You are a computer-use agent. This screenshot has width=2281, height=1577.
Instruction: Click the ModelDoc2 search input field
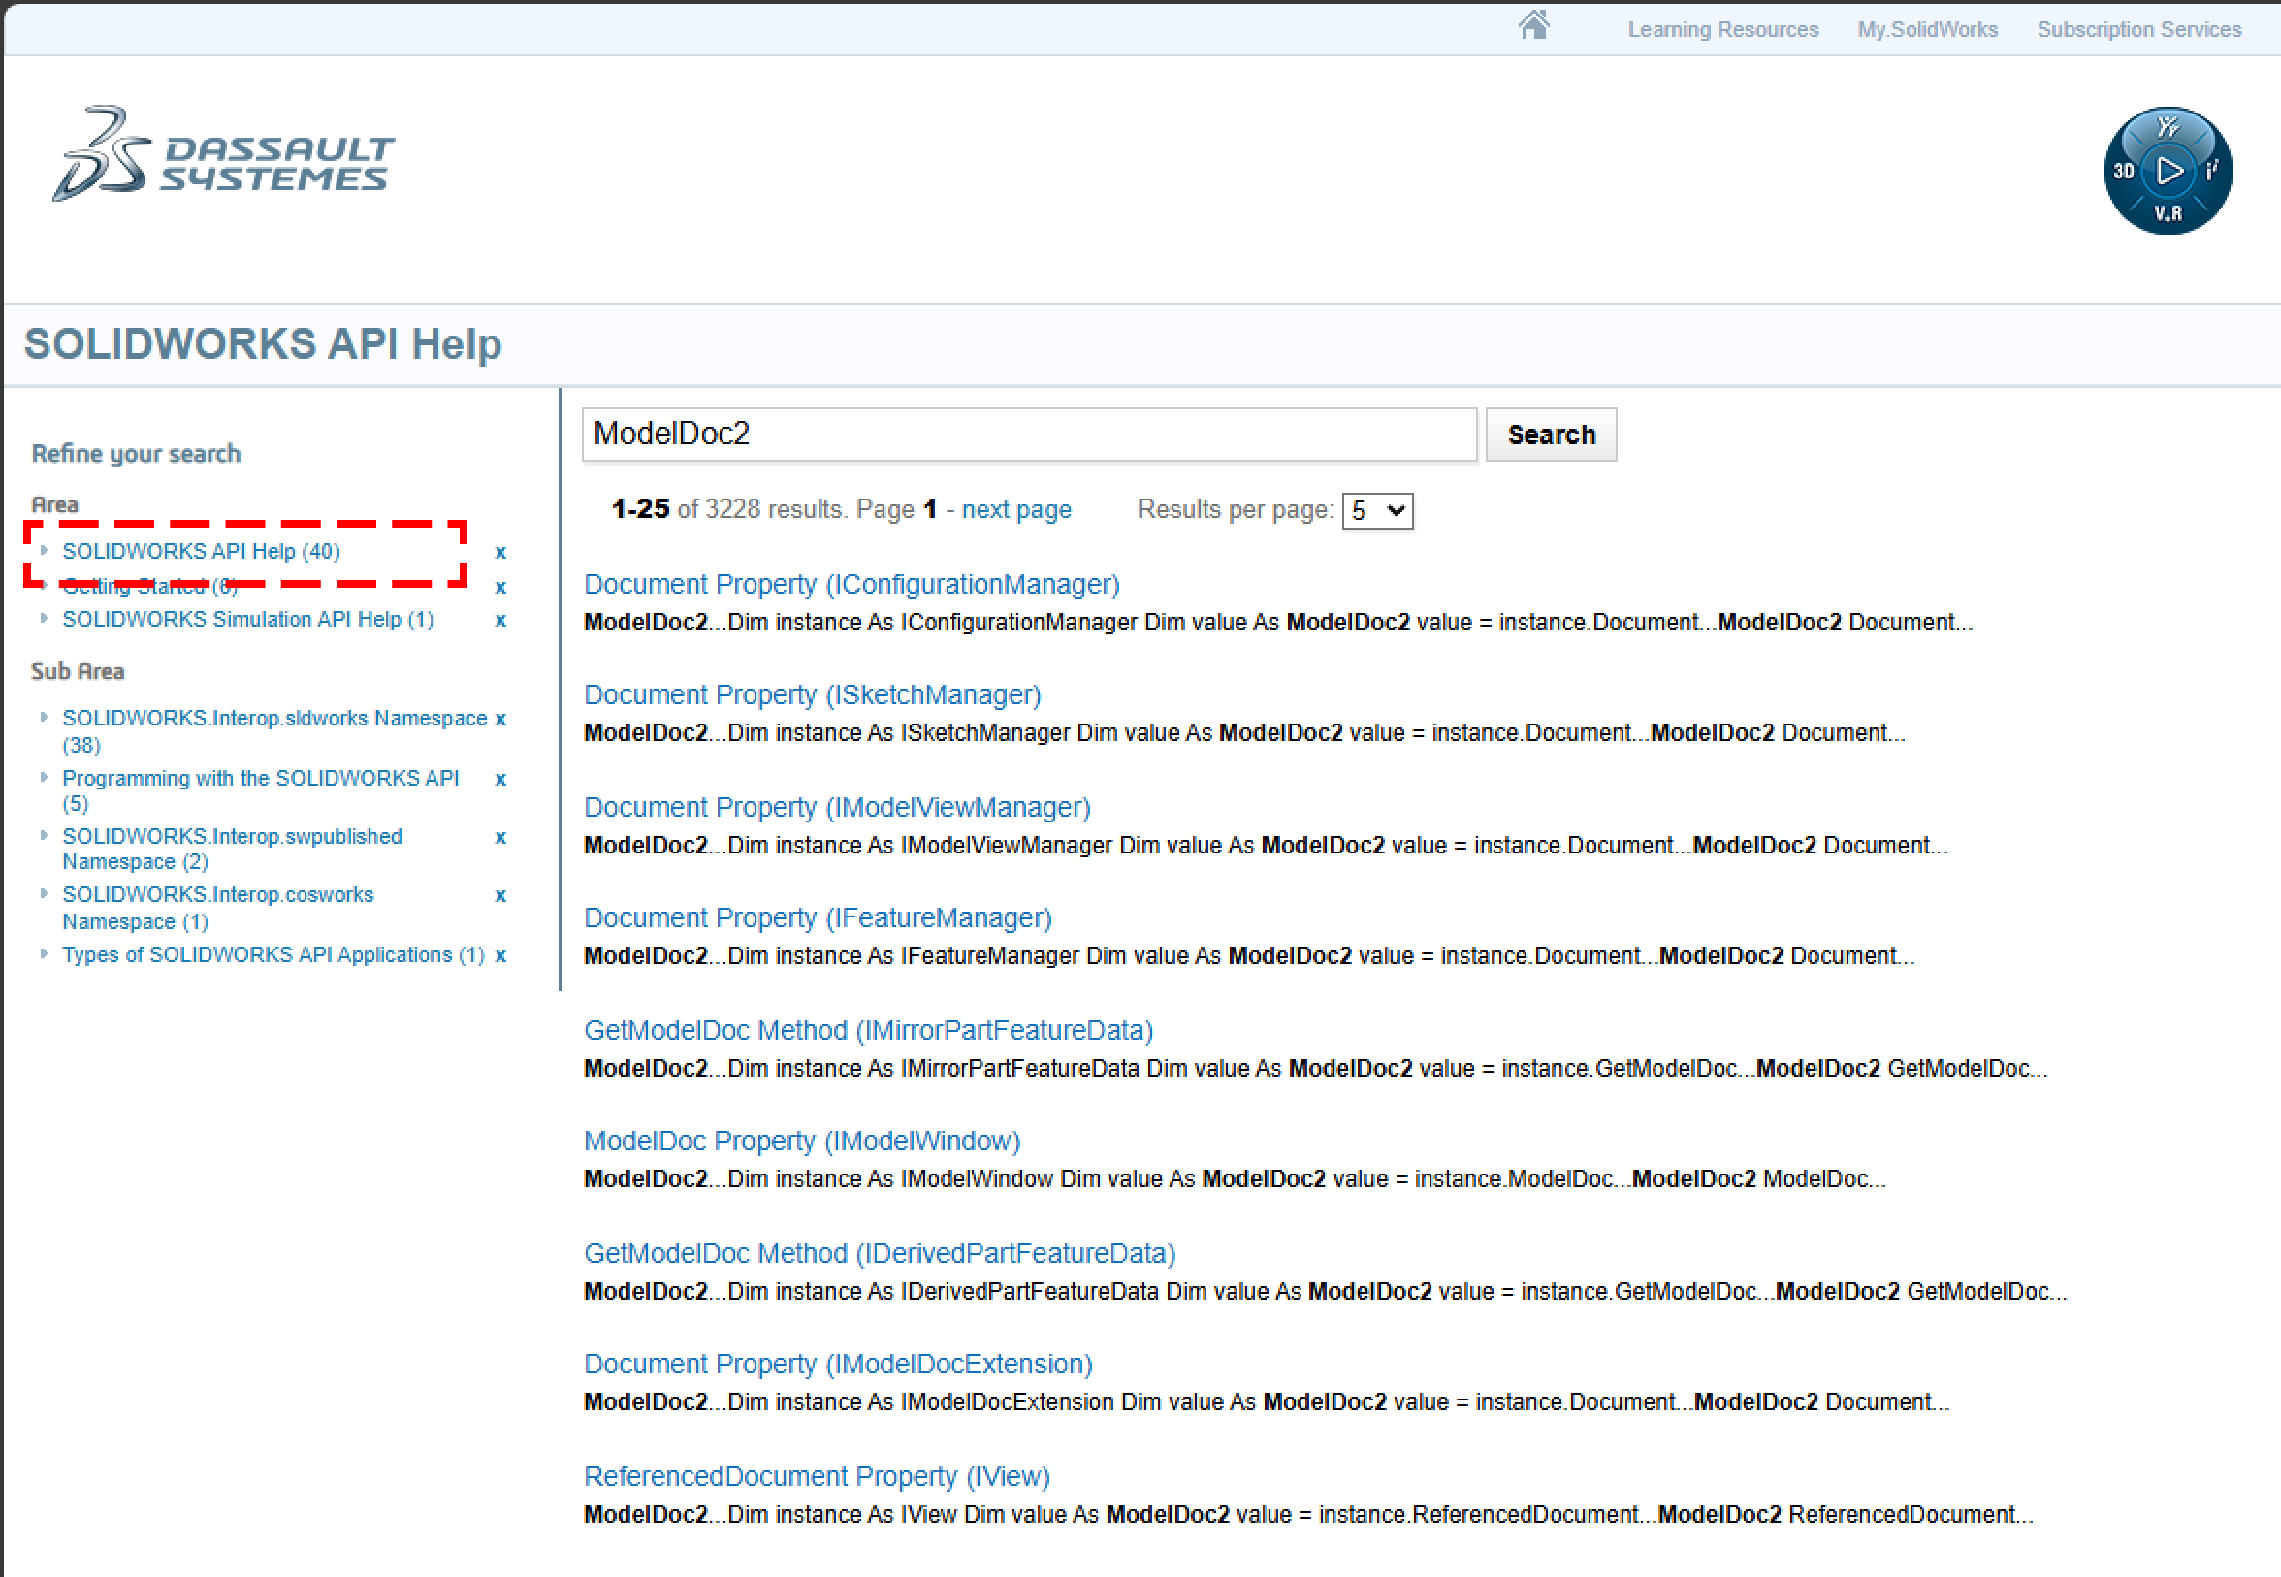[x=1028, y=434]
